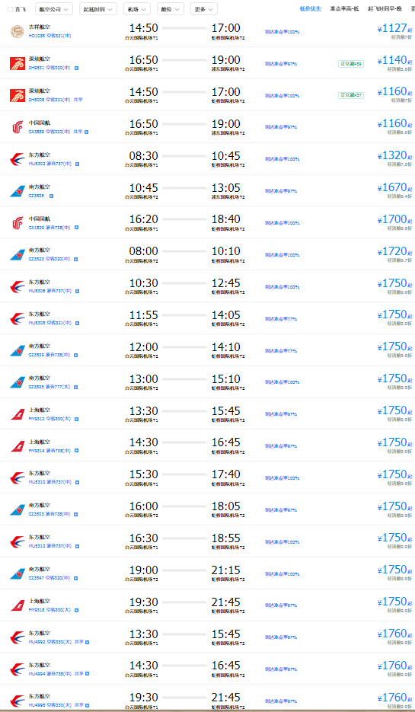Viewport: 415px width, 712px height.
Task: Select the 低价优先 sort tab
Action: [x=311, y=8]
